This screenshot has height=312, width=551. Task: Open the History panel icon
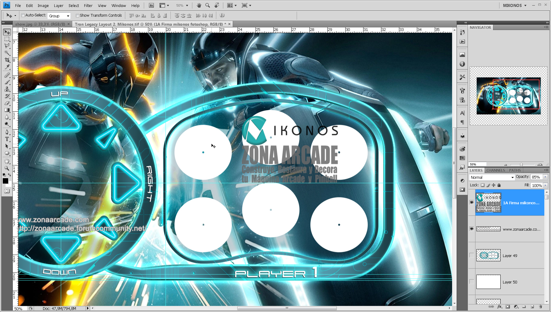click(462, 32)
